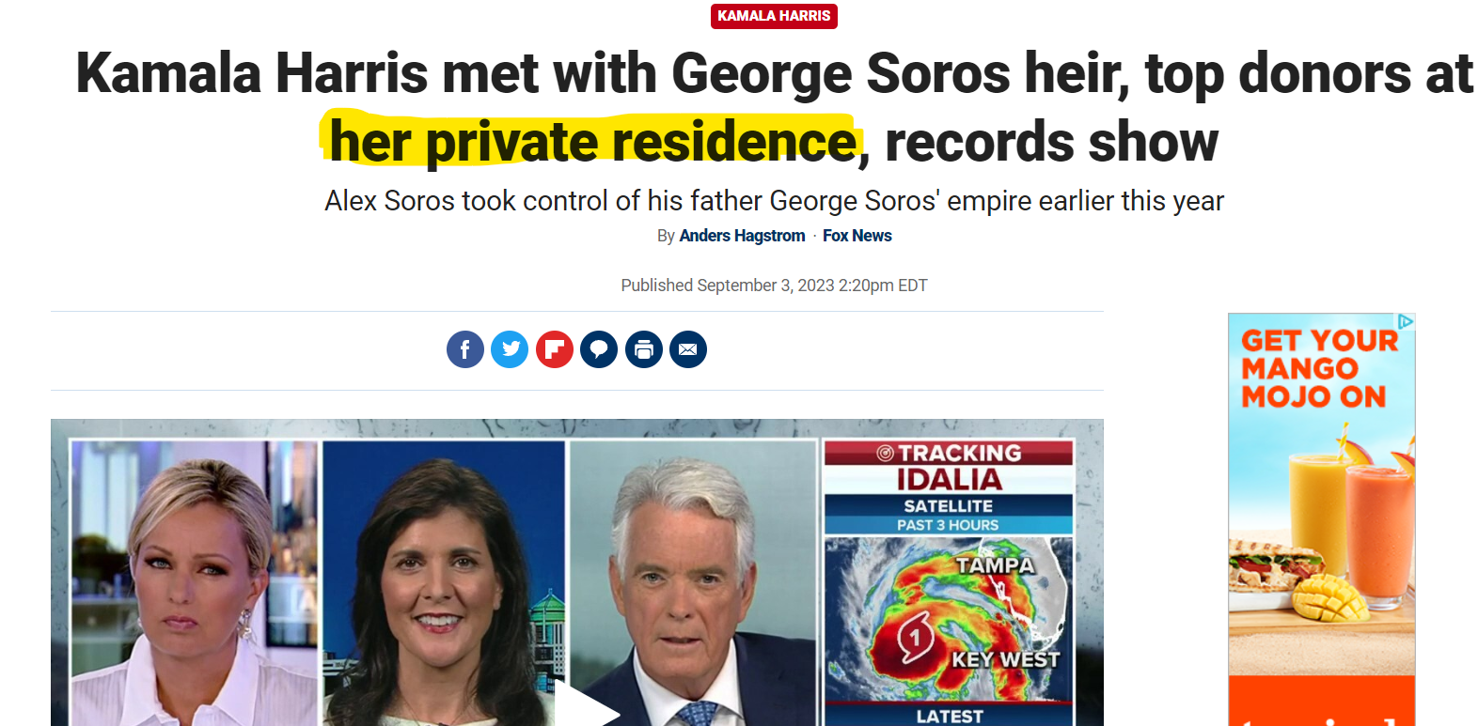Click the Fox News byline link
The height and width of the screenshot is (726, 1478).
pos(857,236)
